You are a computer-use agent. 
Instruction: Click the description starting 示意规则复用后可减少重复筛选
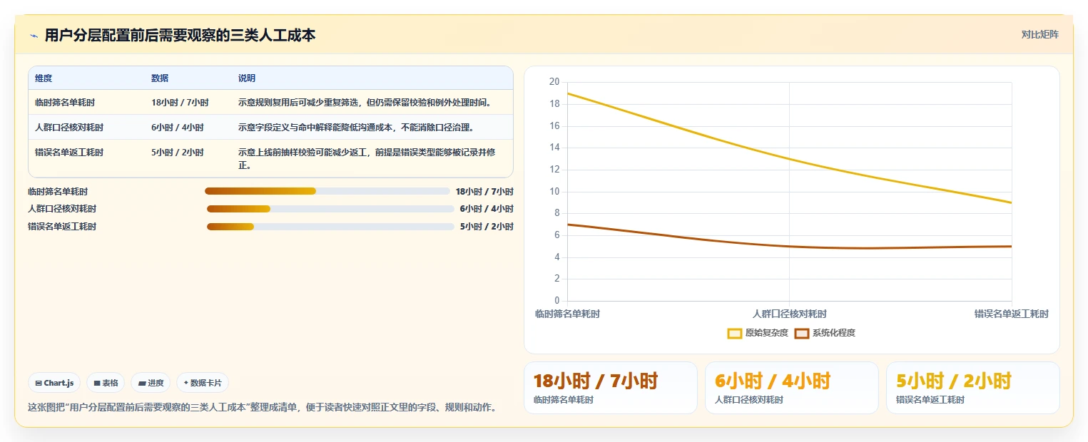coord(365,103)
